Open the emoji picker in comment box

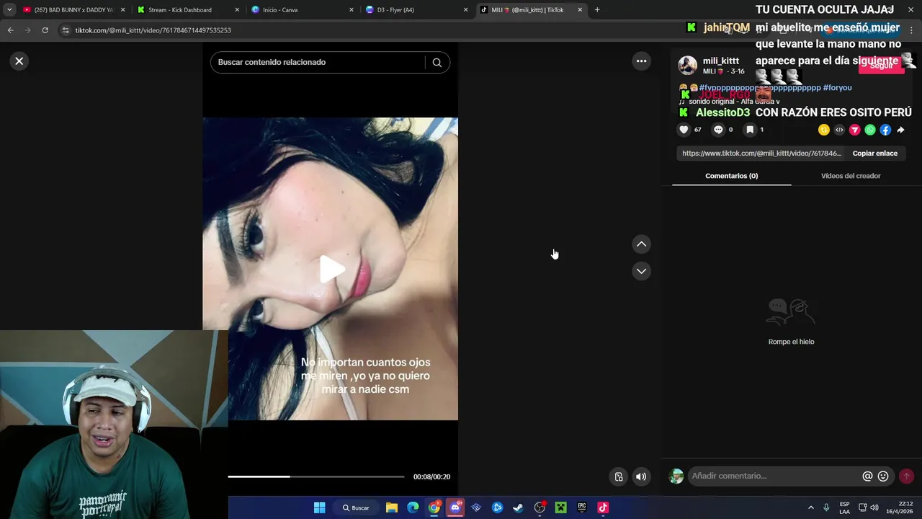click(x=883, y=476)
